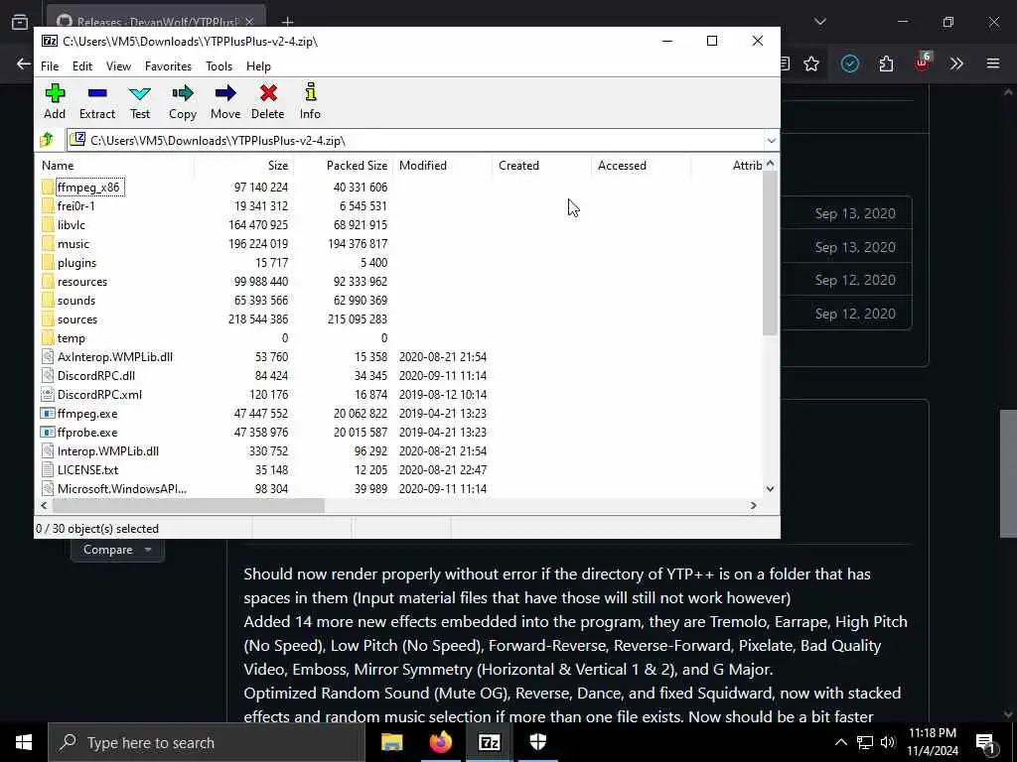1017x762 pixels.
Task: Click the Copy toolbar icon
Action: [183, 101]
